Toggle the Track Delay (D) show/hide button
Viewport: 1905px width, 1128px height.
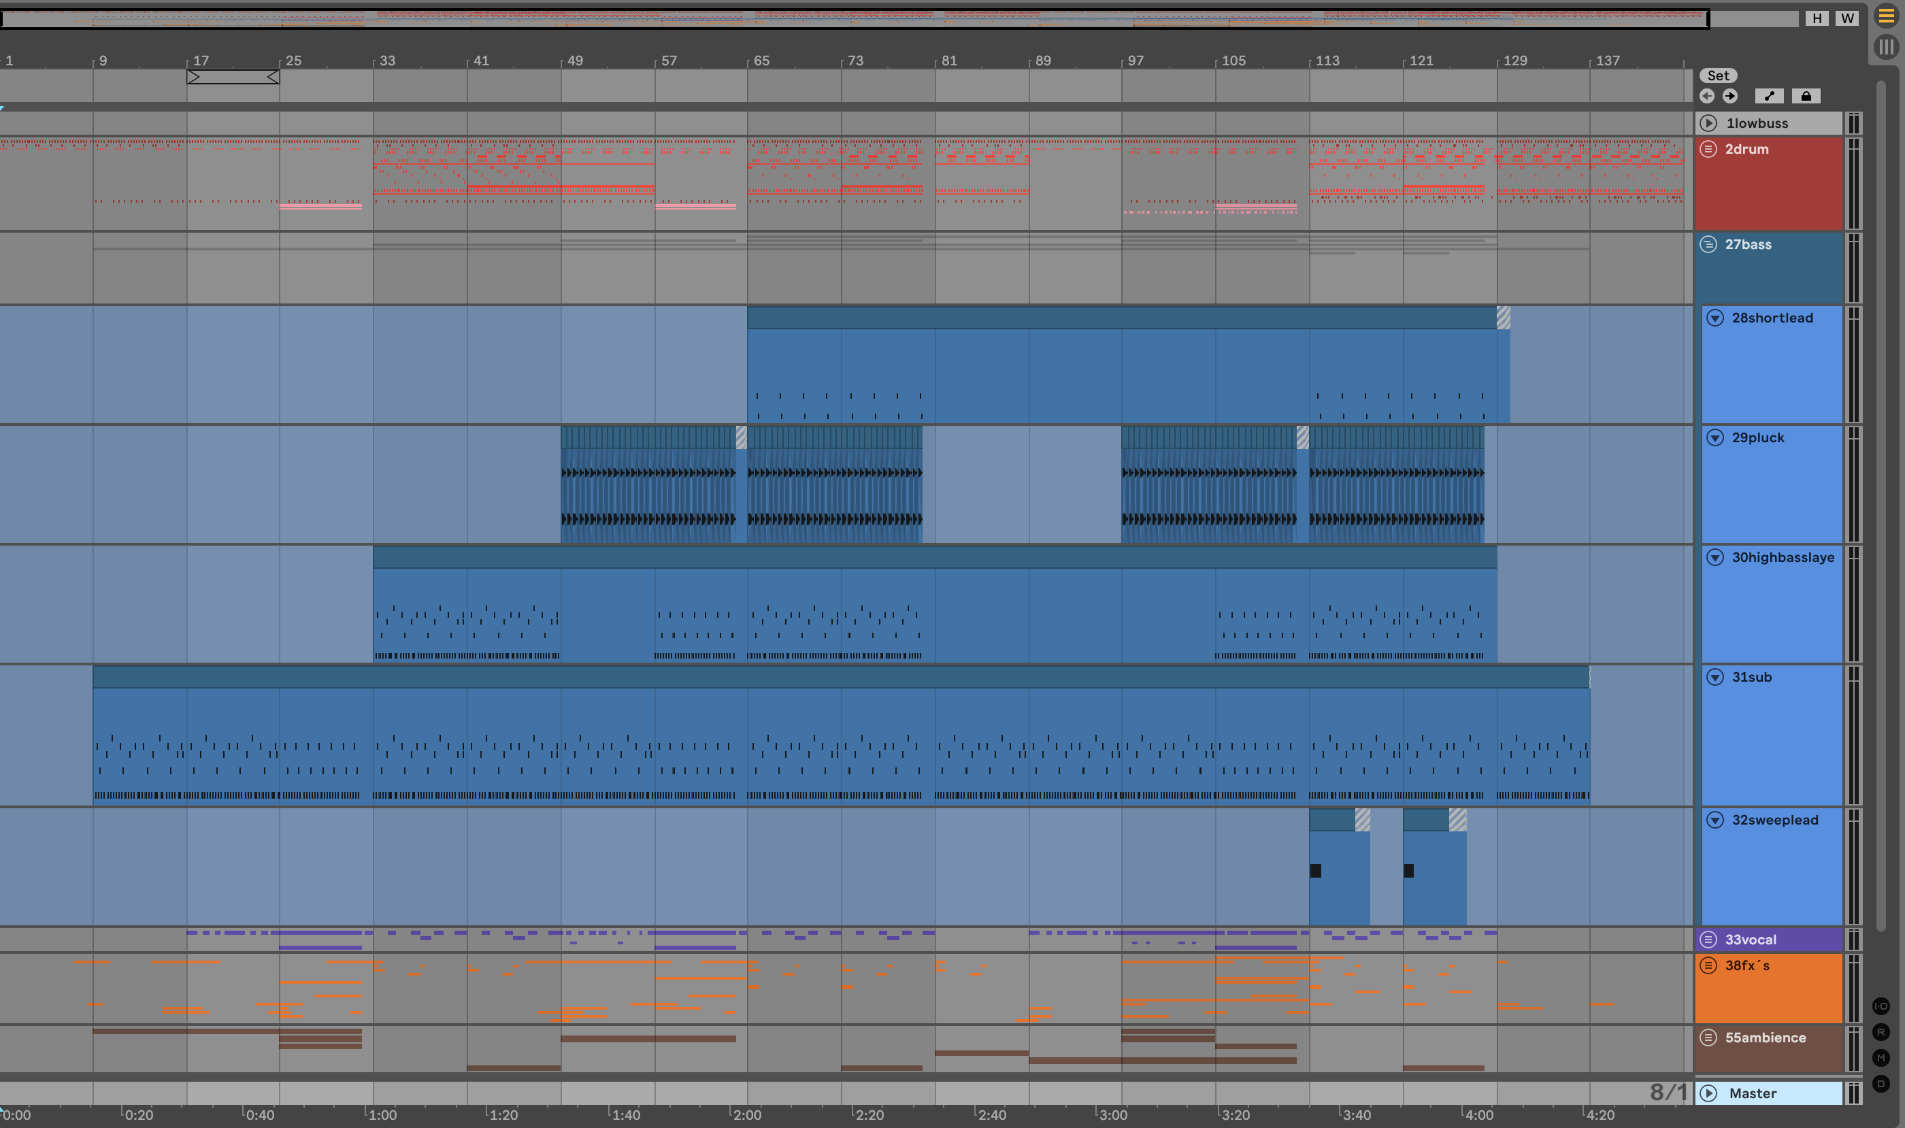tap(1881, 1084)
